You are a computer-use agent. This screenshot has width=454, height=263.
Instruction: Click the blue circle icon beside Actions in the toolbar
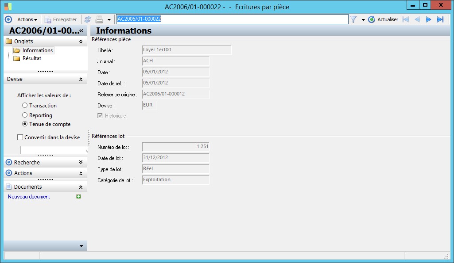pos(8,19)
